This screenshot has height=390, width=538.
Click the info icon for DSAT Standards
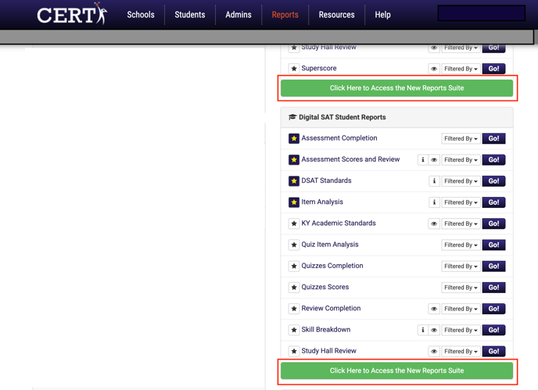coord(434,181)
